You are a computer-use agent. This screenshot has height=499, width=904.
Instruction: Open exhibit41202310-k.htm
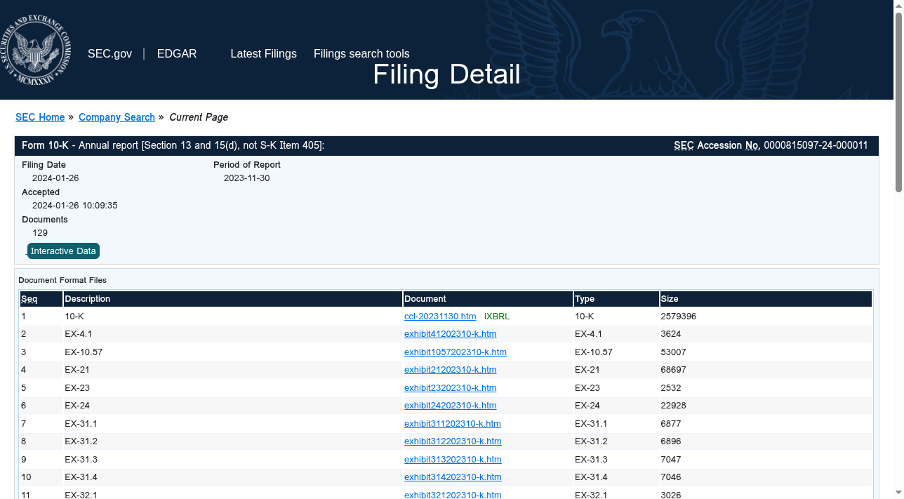(450, 334)
